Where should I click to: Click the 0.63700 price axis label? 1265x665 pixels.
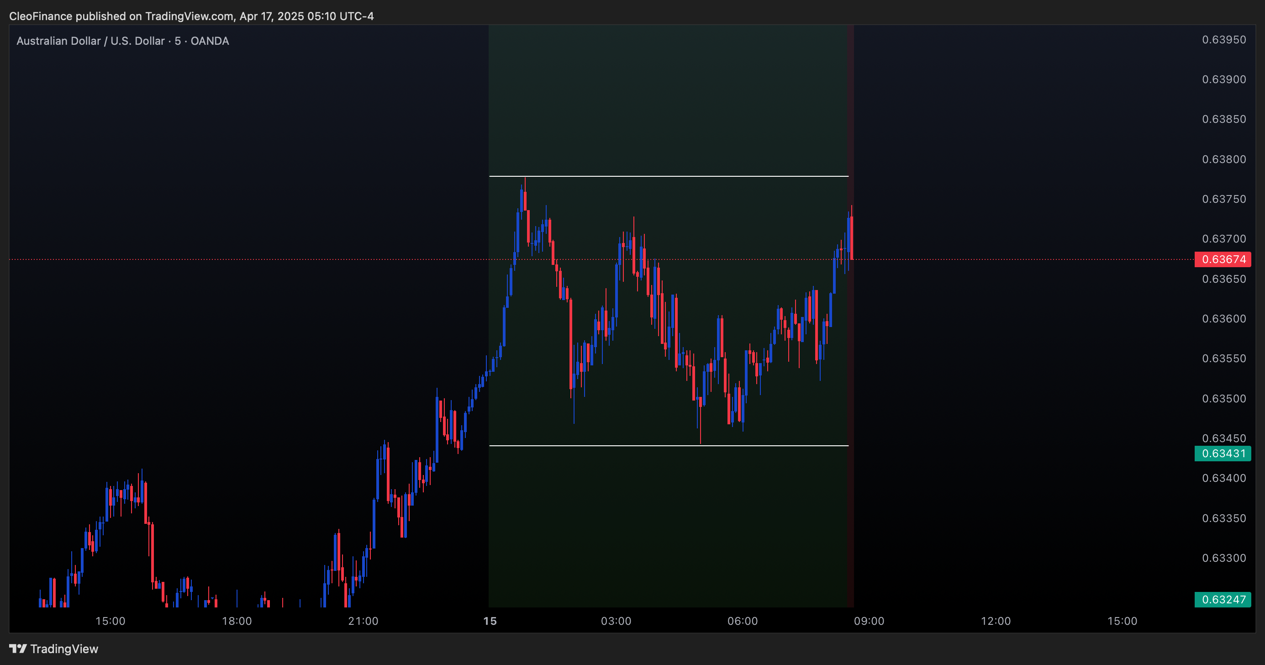1224,239
